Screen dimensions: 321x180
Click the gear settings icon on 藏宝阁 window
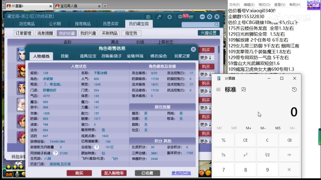[209, 16]
